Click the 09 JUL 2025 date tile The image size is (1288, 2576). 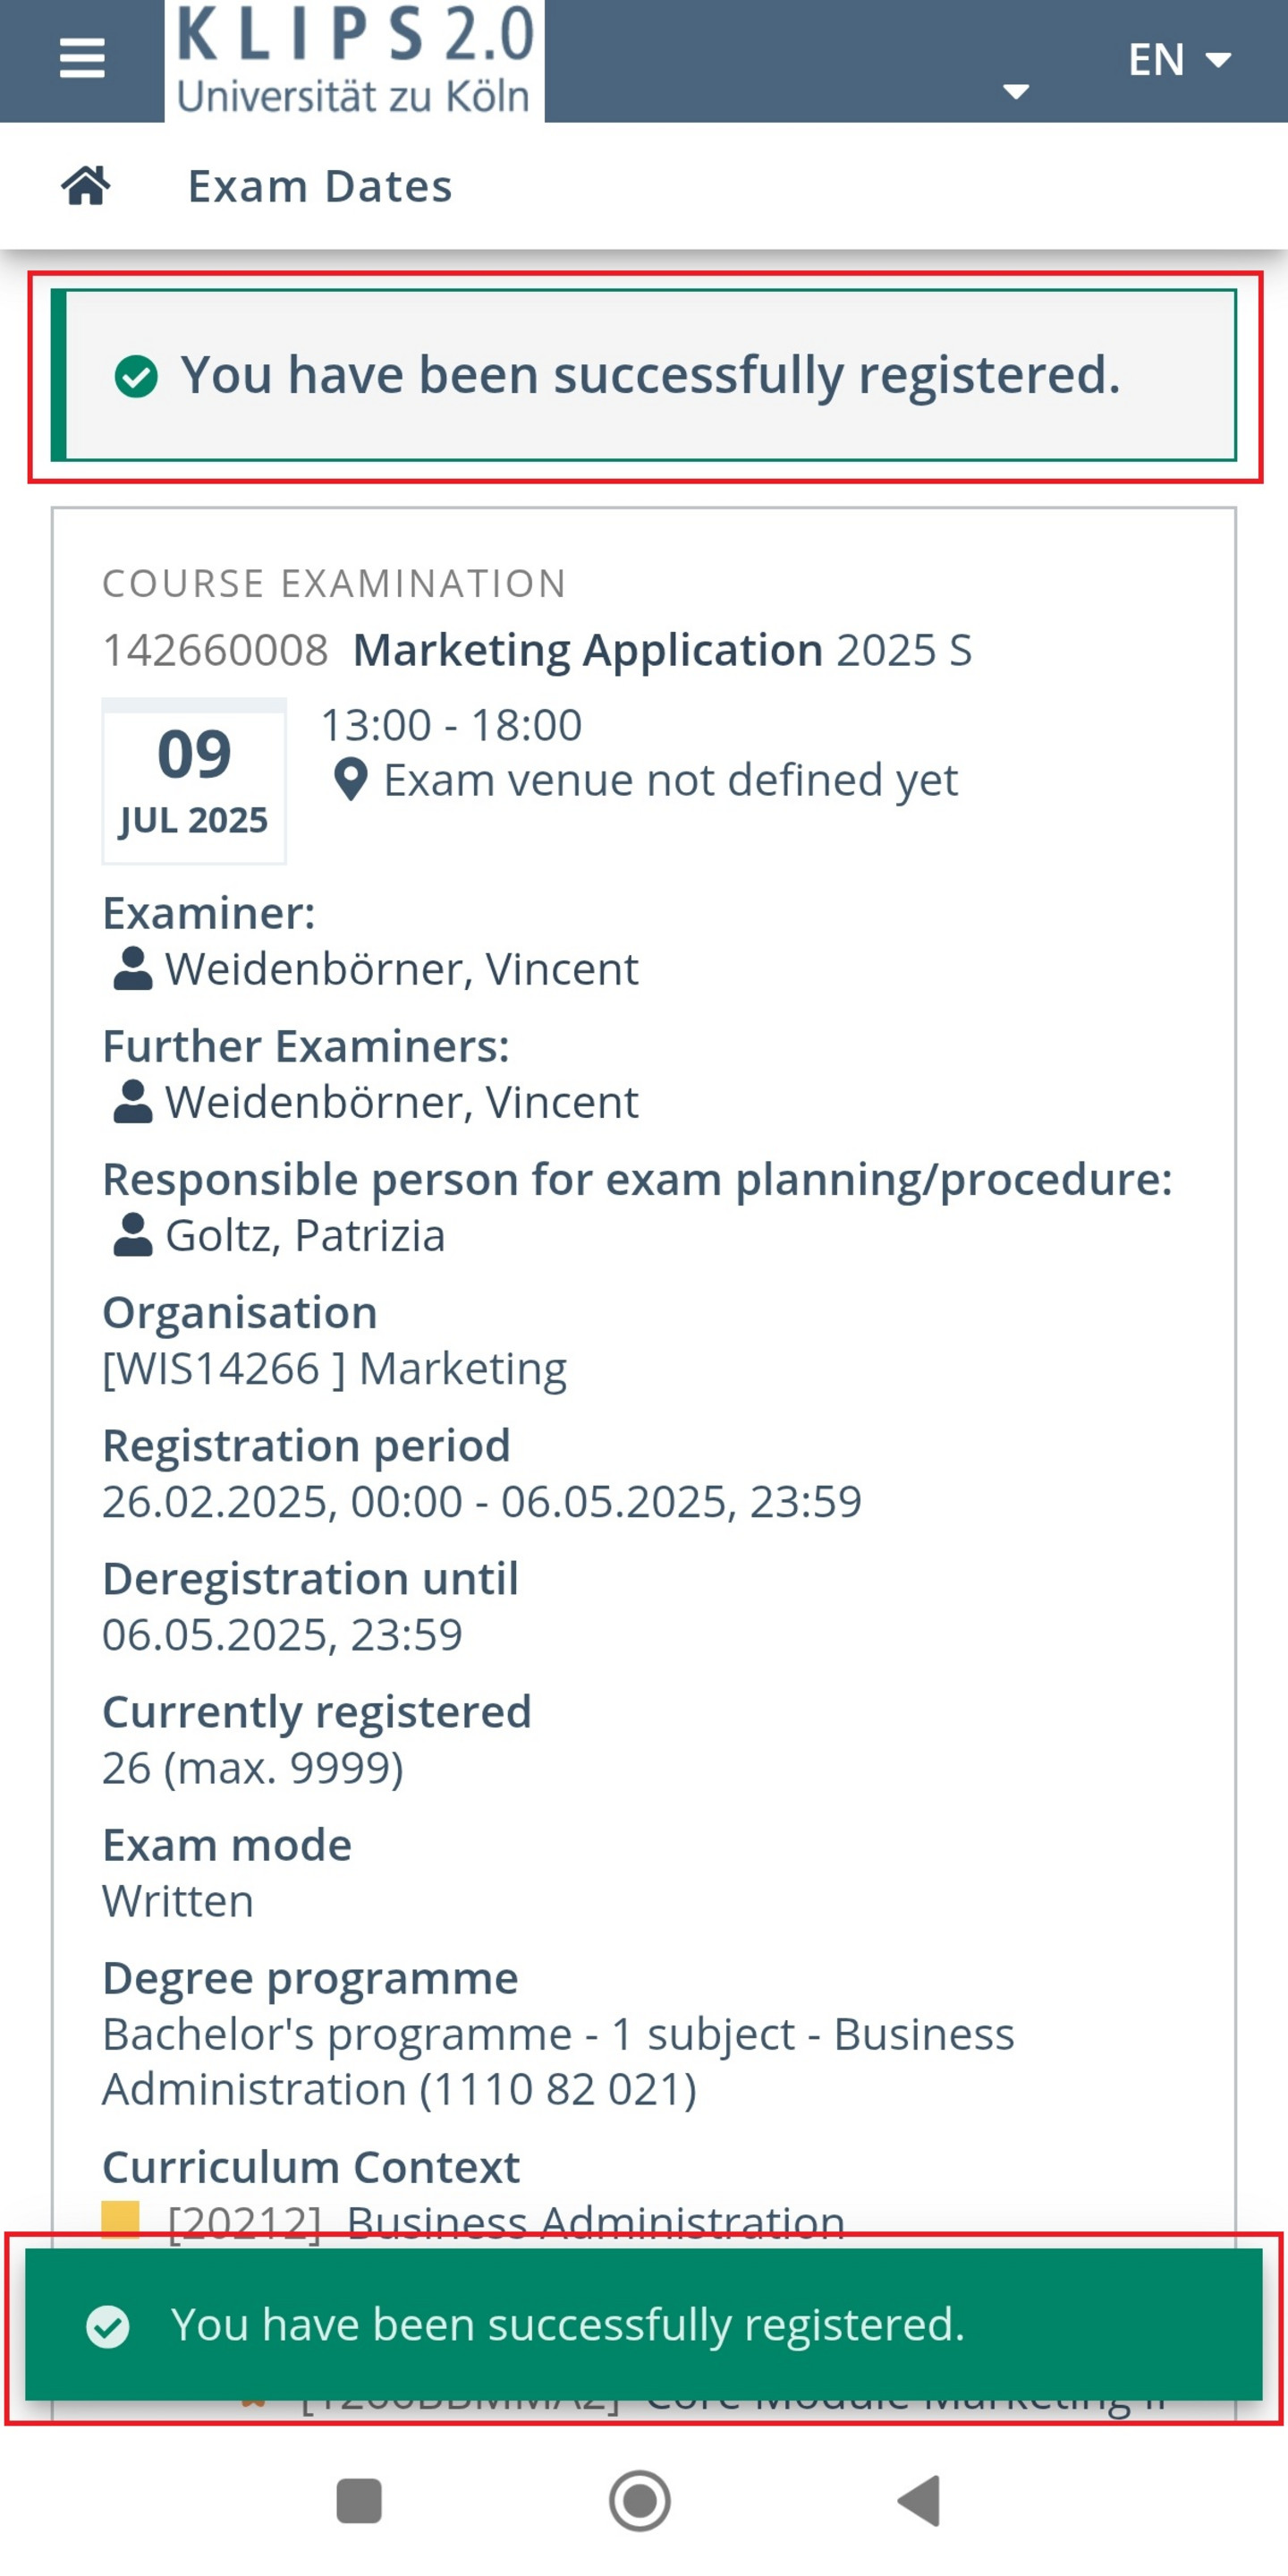pos(194,781)
